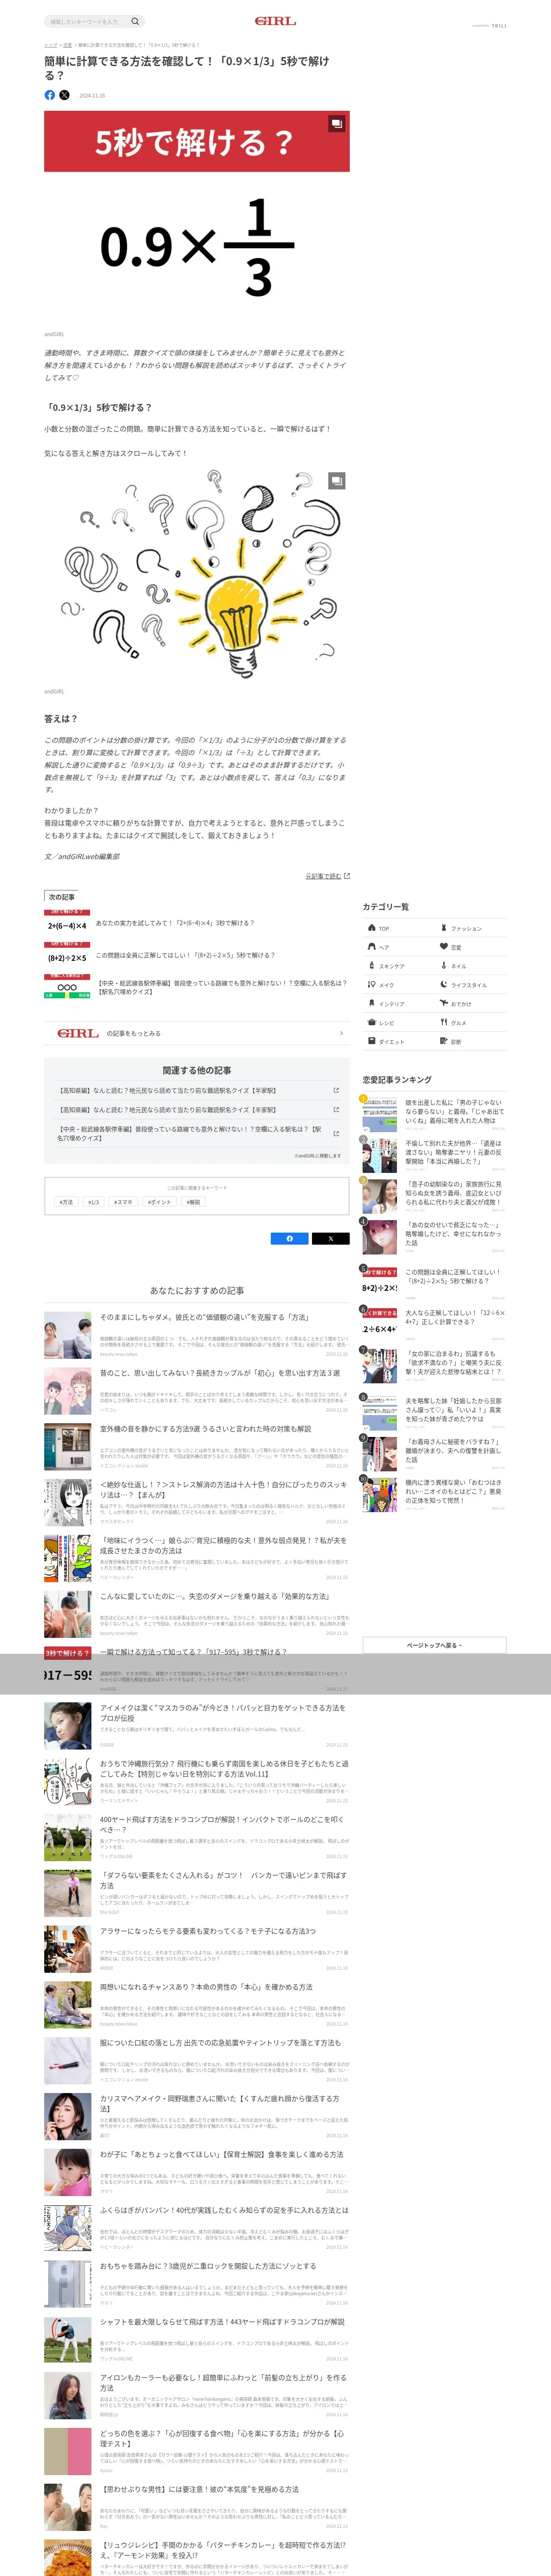551x2576 pixels.
Task: Open 中央・総武線 related article external-link icon
Action: pos(336,1133)
